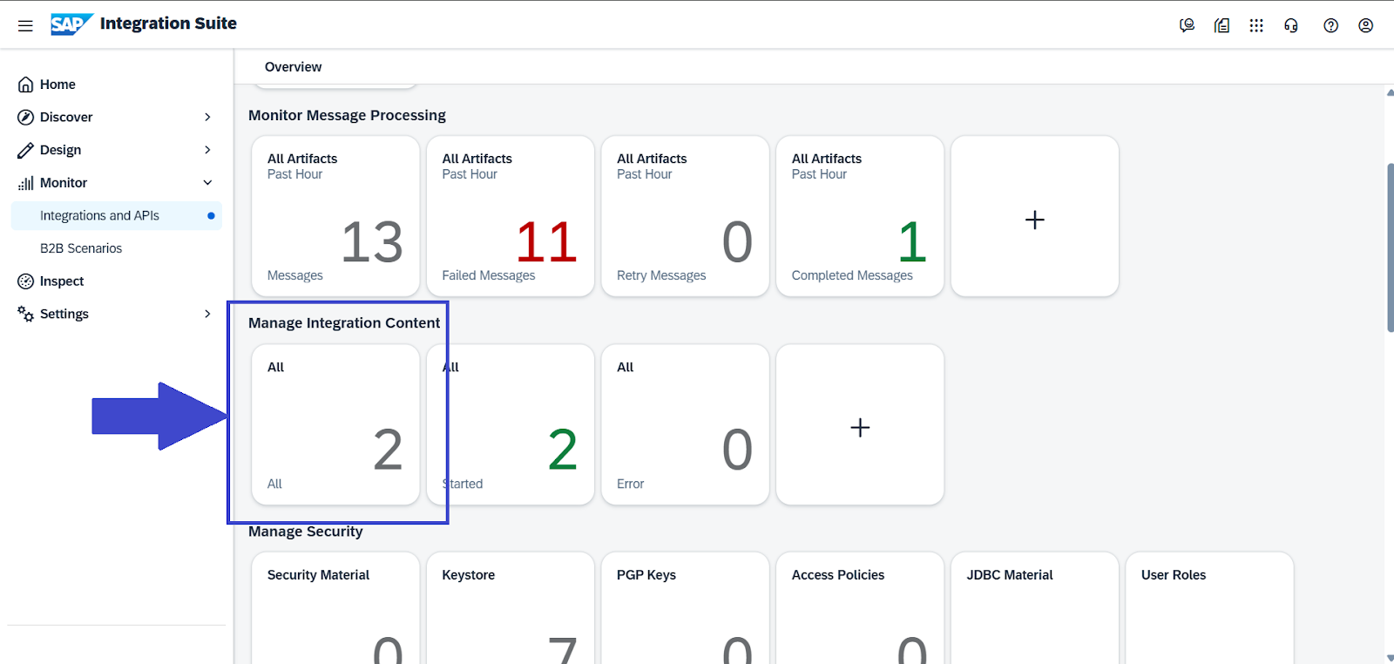Click the Design pencil icon
This screenshot has height=664, width=1394.
coord(26,150)
